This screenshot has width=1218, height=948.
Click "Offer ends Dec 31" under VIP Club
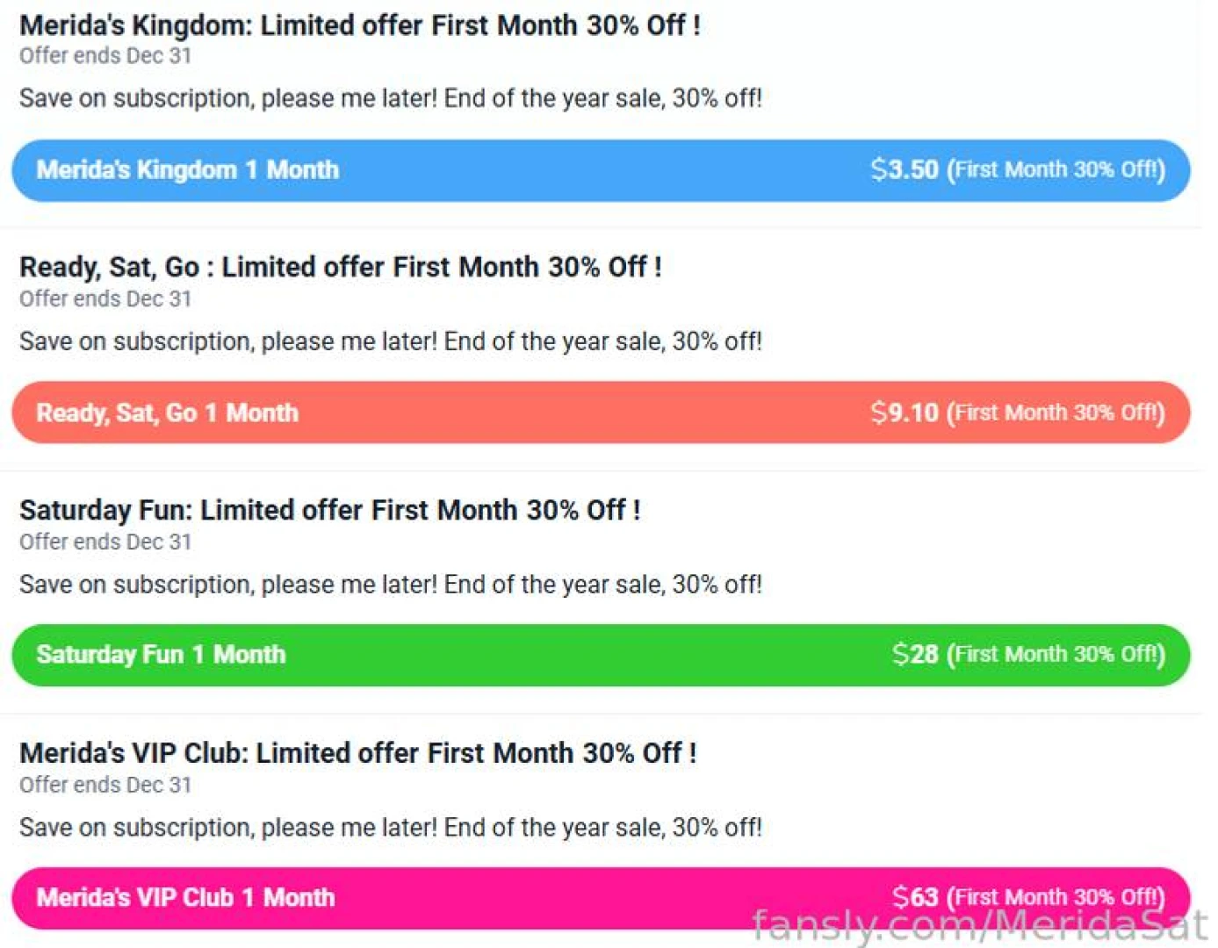(105, 786)
